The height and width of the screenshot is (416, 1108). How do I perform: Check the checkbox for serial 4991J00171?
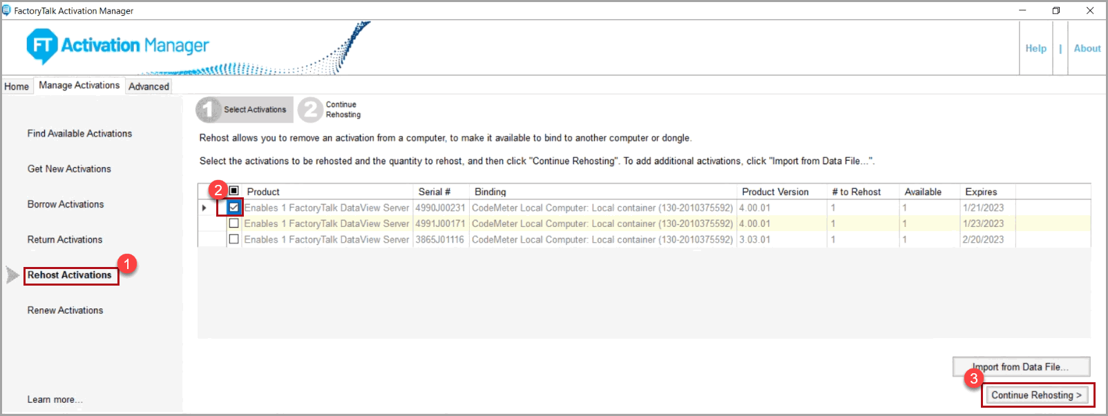click(x=233, y=224)
